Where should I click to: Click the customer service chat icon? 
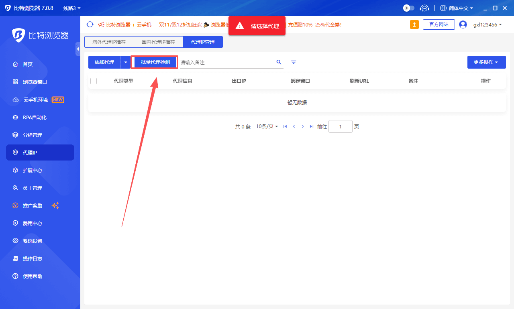pyautogui.click(x=424, y=8)
